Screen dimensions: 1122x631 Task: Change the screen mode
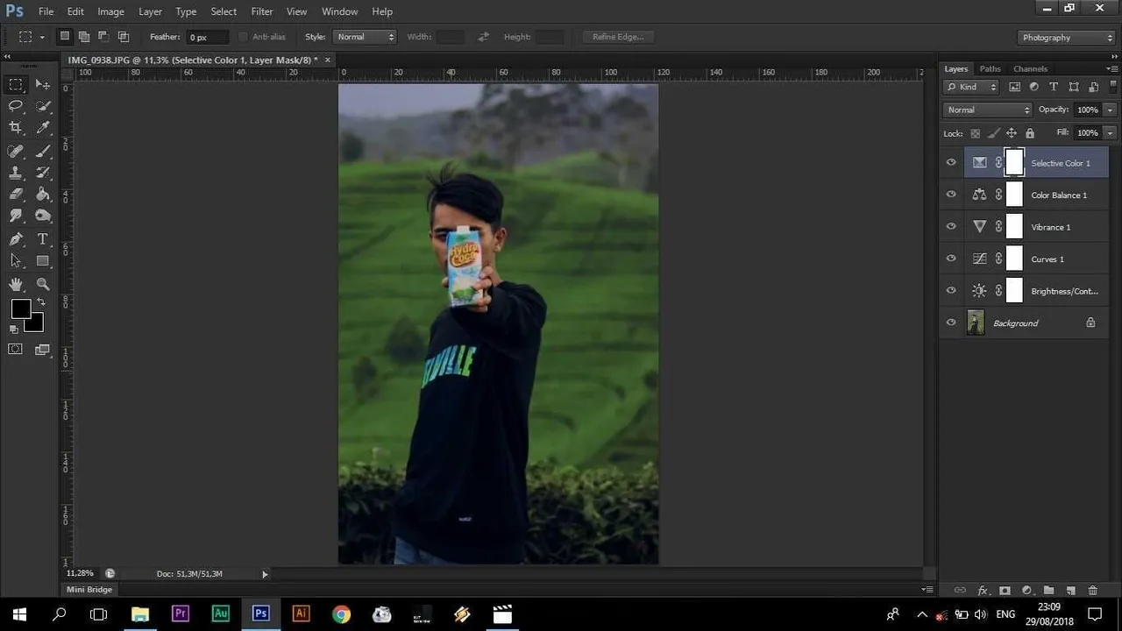(42, 350)
